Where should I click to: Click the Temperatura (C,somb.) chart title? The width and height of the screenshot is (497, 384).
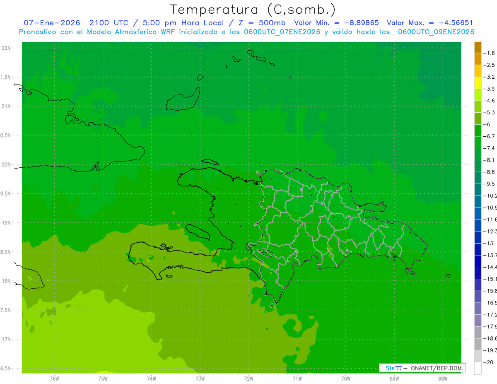(253, 10)
